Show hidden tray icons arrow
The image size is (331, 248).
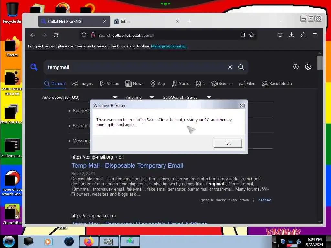coord(275,242)
